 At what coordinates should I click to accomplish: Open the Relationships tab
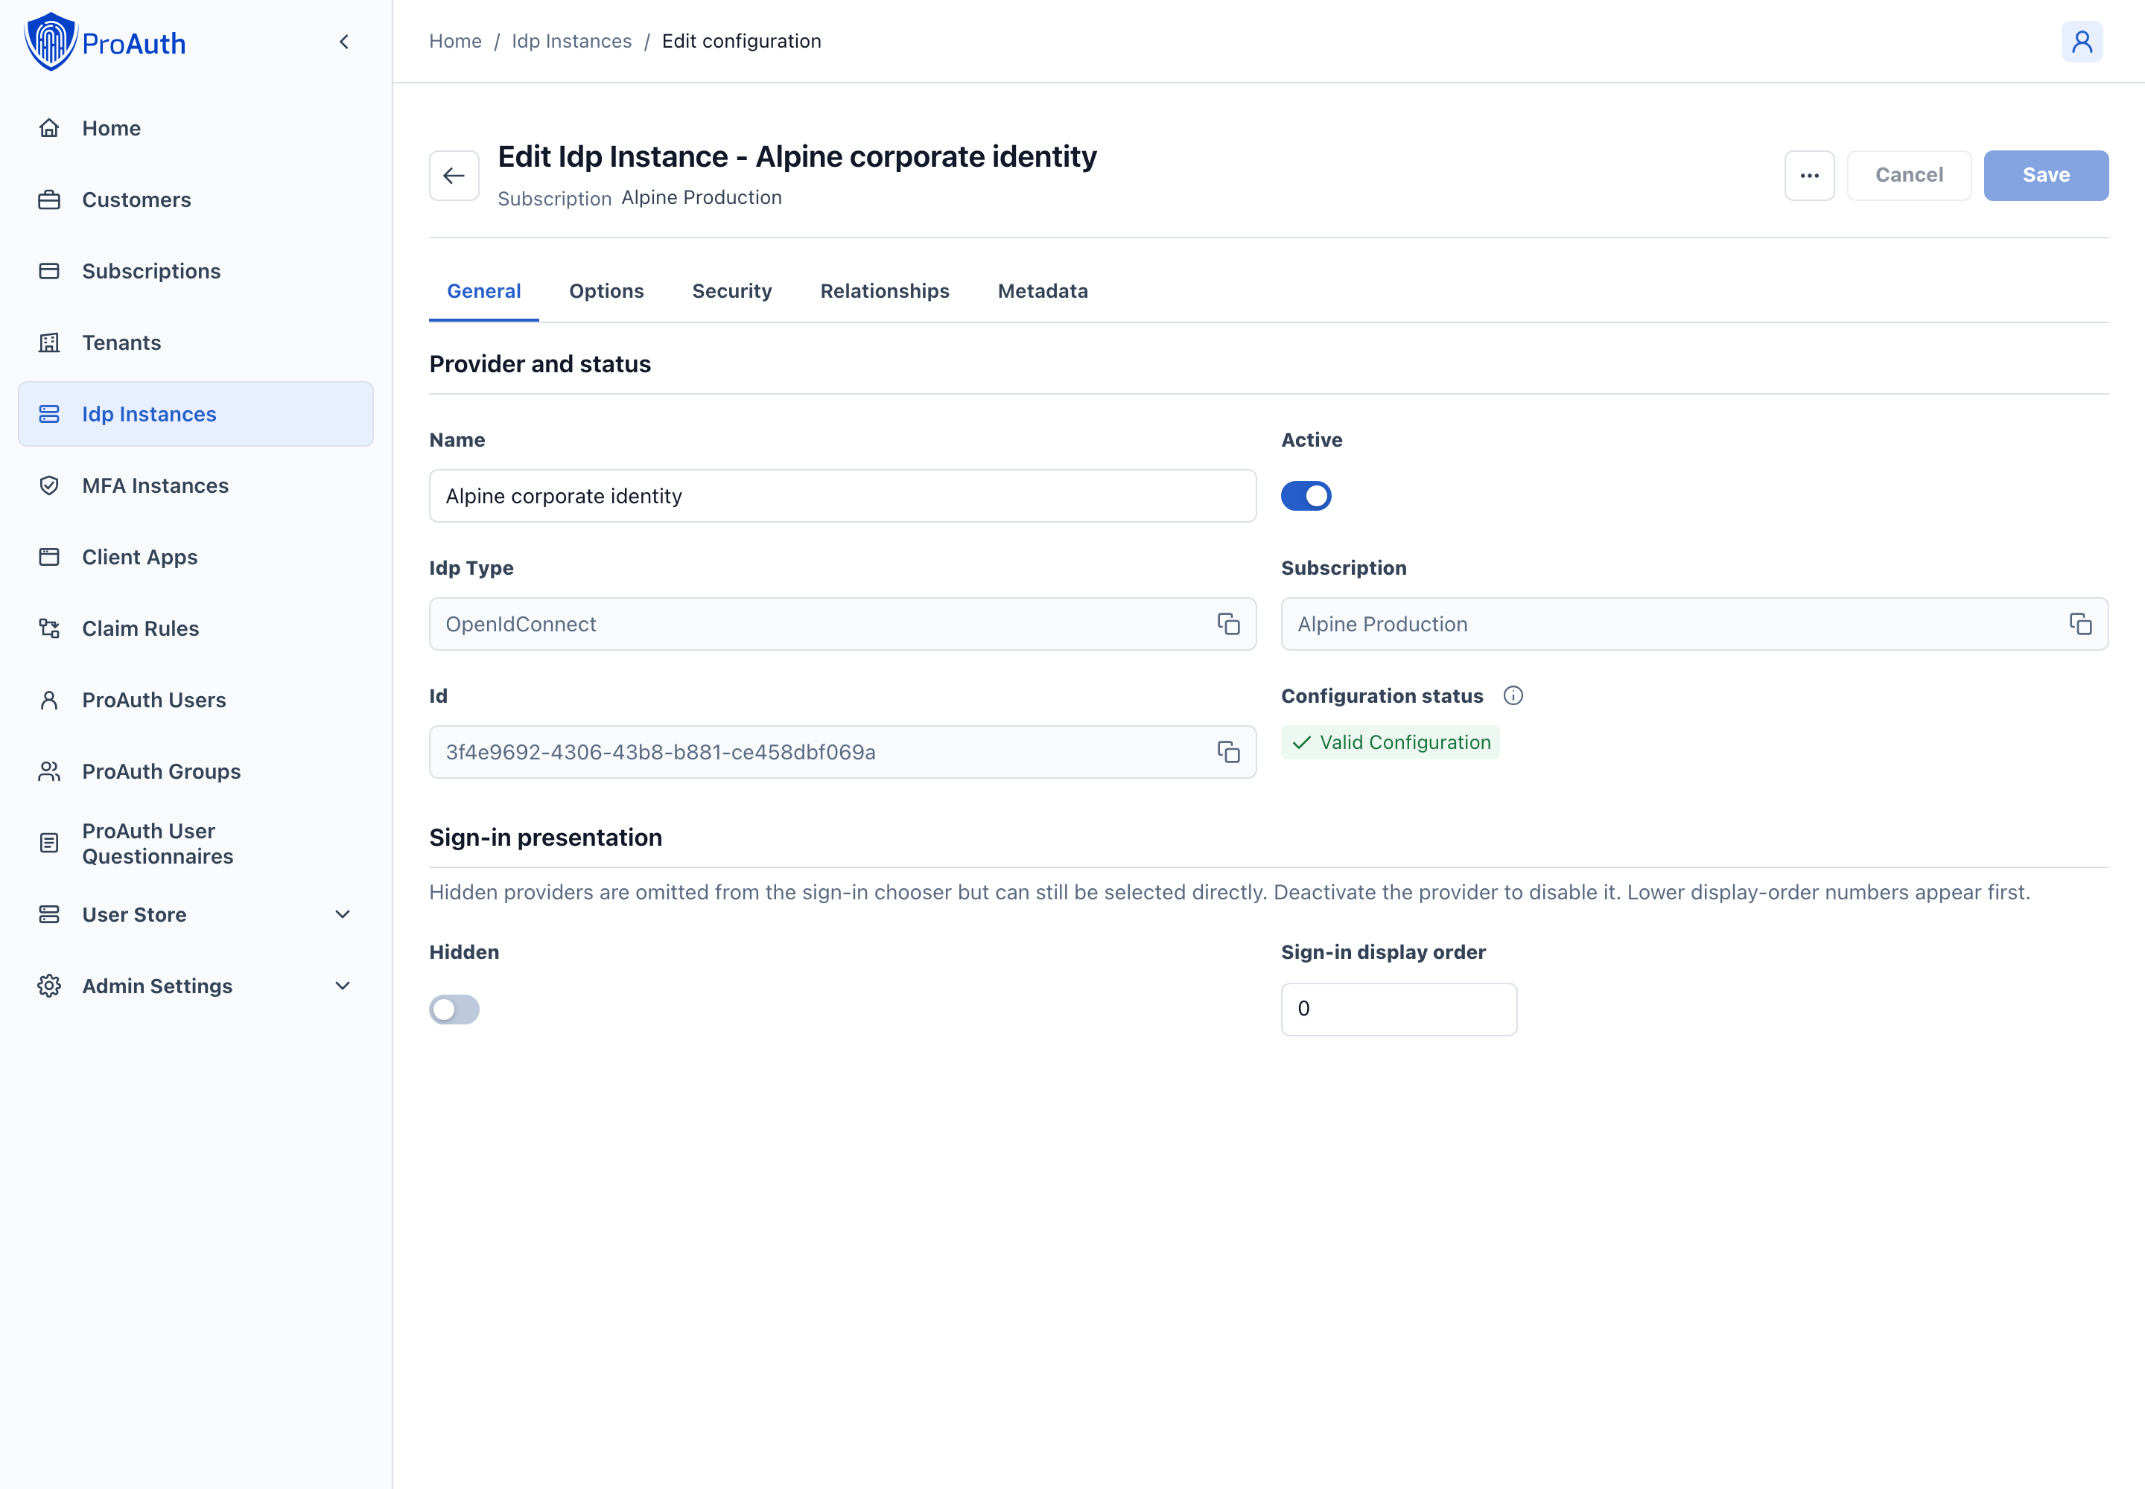click(885, 291)
